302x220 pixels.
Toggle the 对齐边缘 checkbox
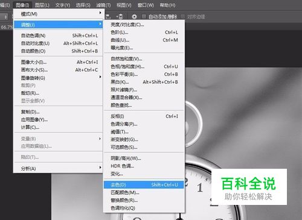pos(183,16)
